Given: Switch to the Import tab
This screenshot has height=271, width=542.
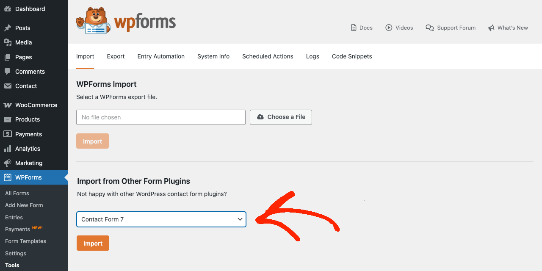Looking at the screenshot, I should [x=85, y=56].
